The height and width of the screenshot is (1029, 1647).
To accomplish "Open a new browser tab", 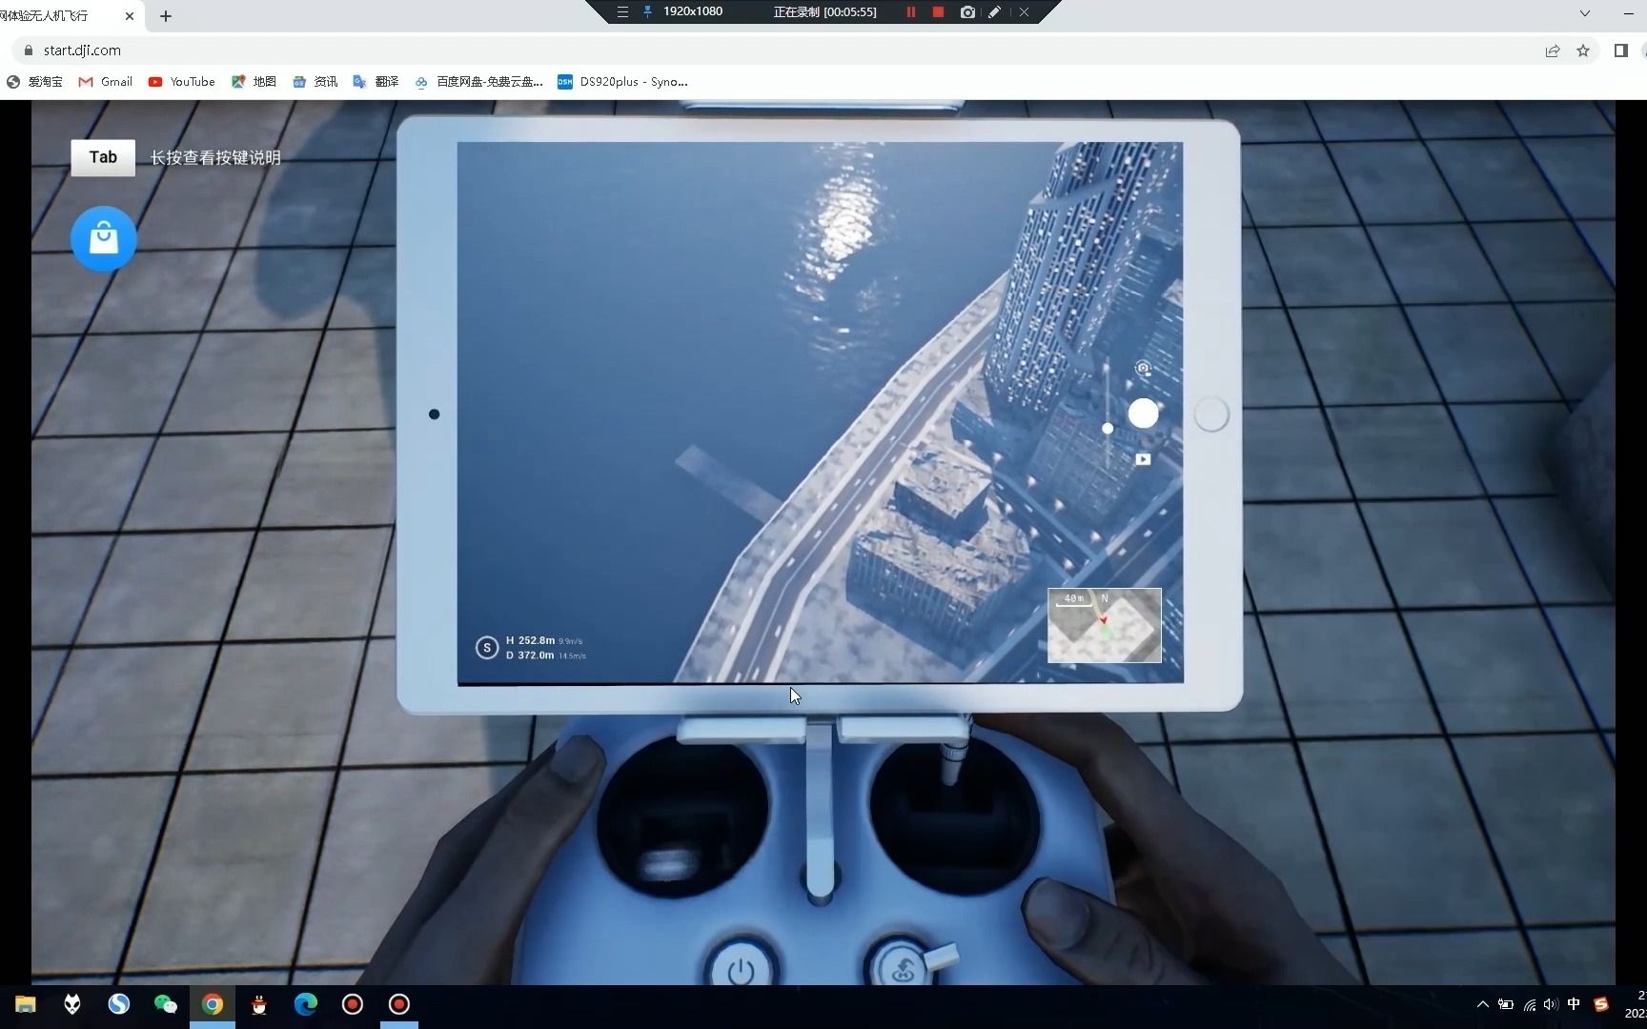I will [166, 16].
